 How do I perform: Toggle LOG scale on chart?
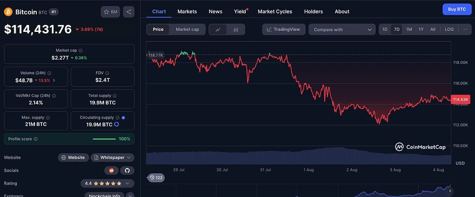coord(449,29)
